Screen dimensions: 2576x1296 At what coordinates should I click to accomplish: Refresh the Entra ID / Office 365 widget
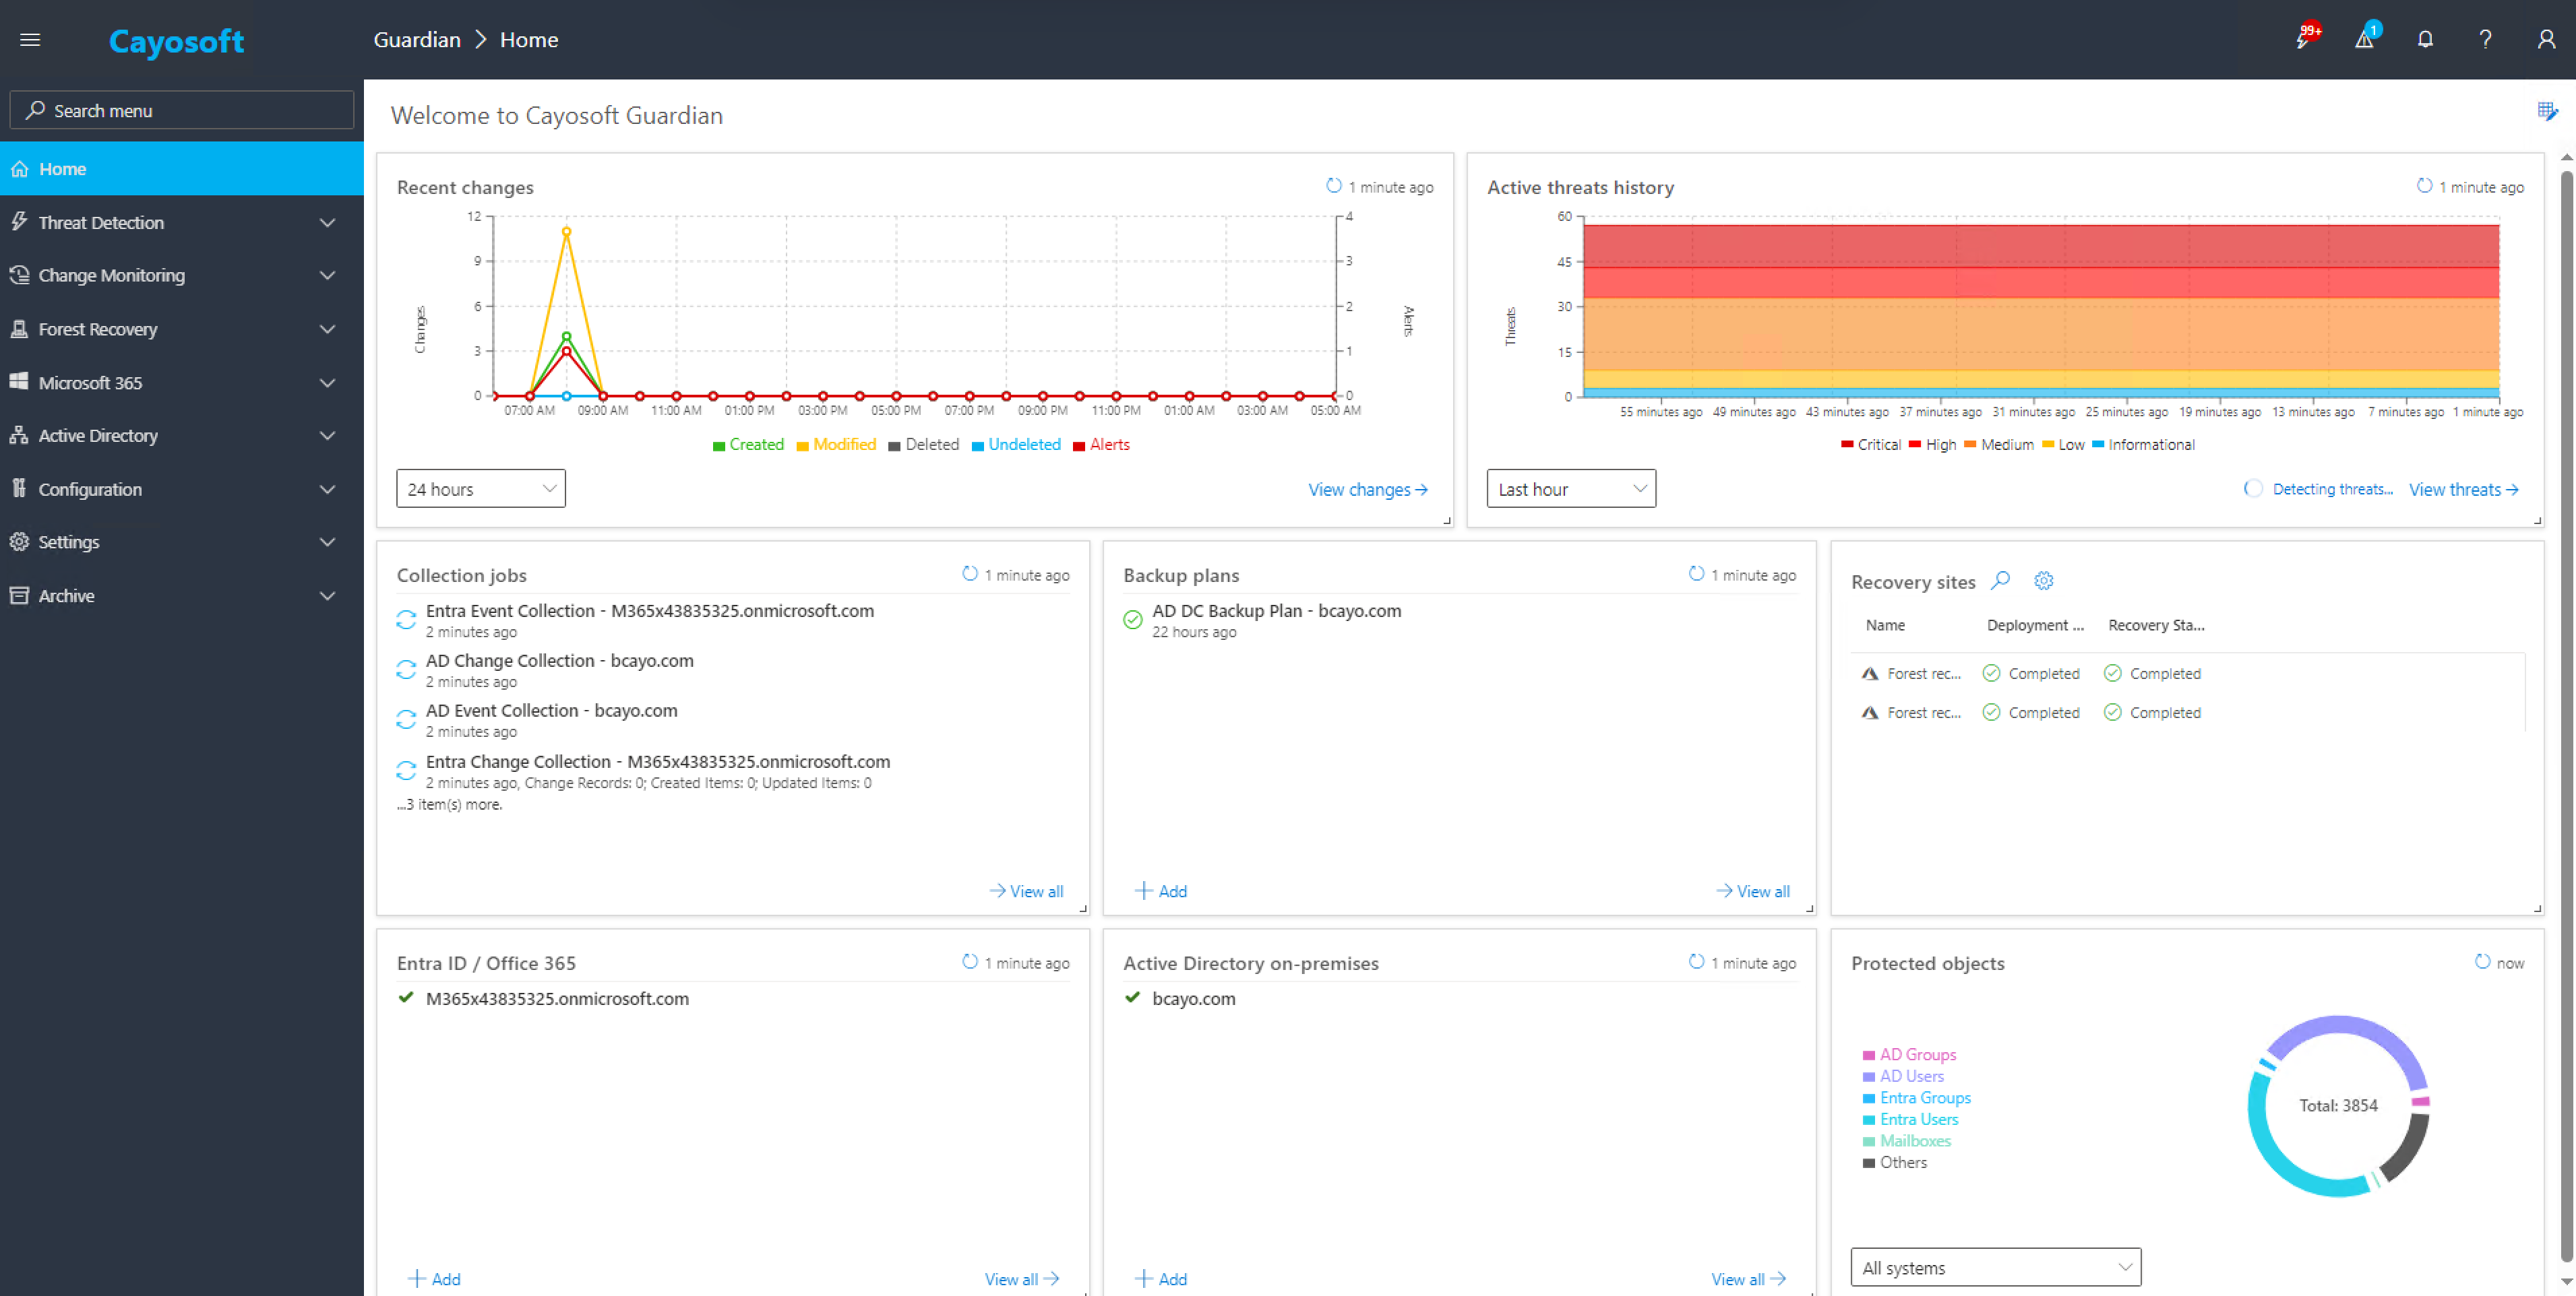tap(970, 961)
